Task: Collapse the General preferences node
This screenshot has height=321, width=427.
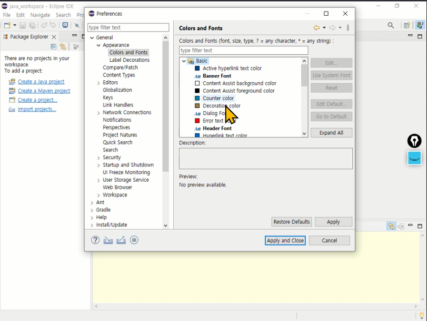Action: tap(92, 38)
